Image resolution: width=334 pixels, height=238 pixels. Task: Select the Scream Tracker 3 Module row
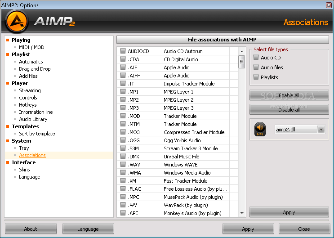(x=178, y=148)
